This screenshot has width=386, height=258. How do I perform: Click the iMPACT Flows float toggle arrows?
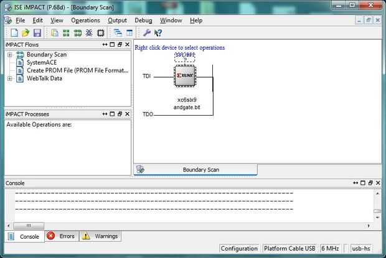click(105, 45)
